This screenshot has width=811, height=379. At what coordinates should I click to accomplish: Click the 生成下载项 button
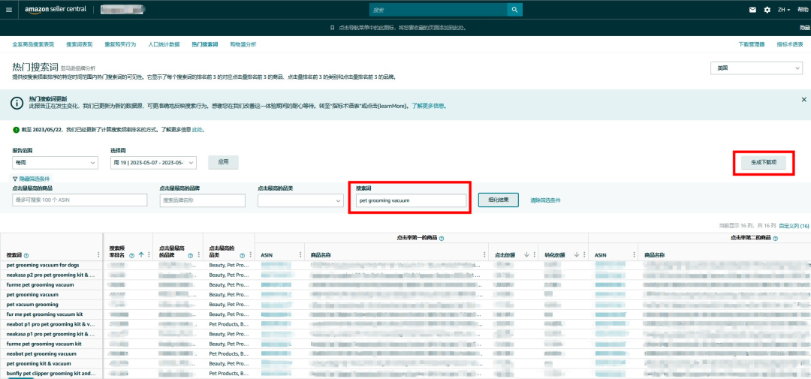point(763,162)
